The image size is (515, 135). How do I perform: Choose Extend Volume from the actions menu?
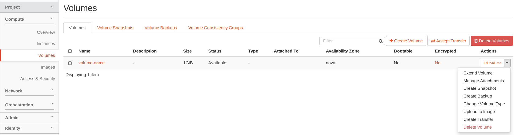click(x=478, y=73)
